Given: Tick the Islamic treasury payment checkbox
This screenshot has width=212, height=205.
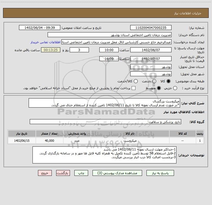Looking at the screenshot, I should tap(134, 88).
